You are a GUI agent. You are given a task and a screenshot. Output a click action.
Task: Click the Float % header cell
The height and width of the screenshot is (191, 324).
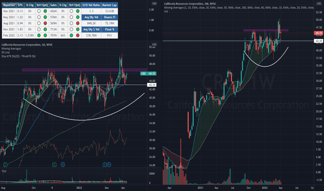click(x=110, y=29)
